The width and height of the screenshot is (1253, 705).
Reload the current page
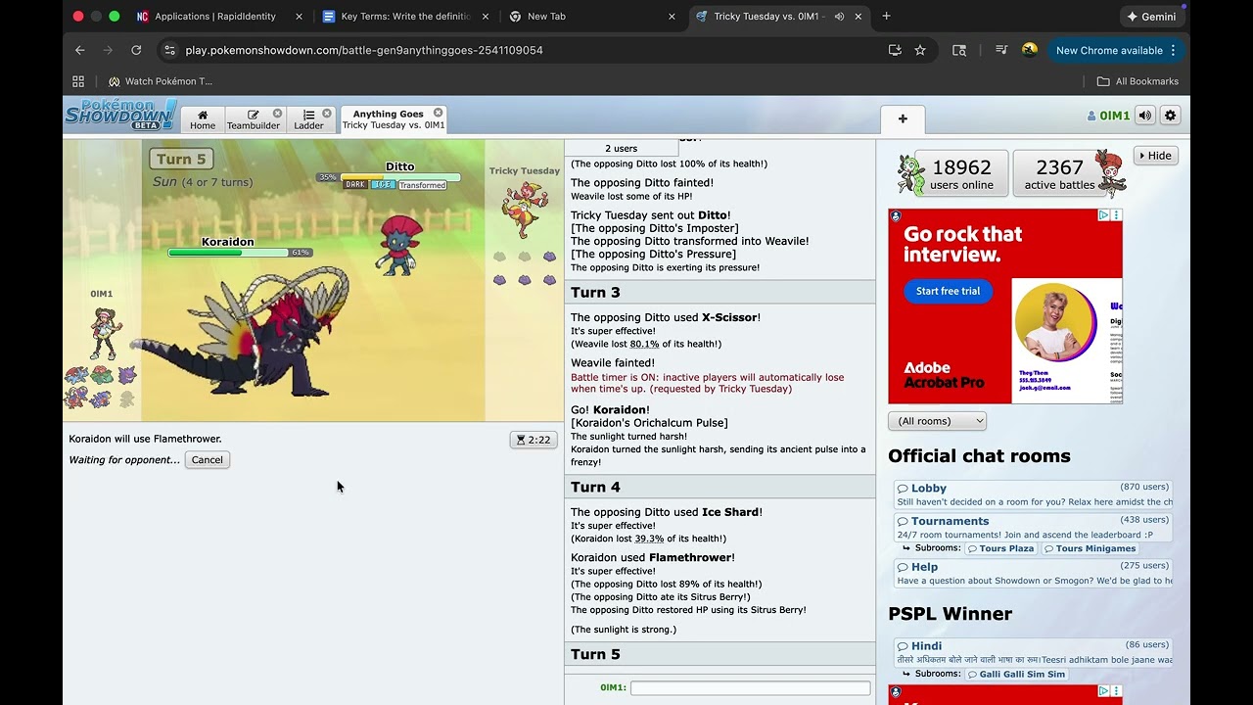pos(136,50)
